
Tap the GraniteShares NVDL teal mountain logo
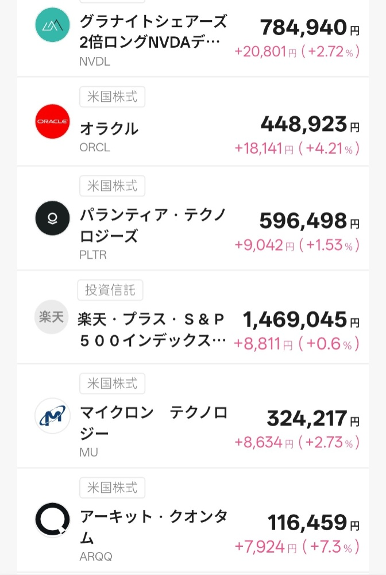point(52,25)
